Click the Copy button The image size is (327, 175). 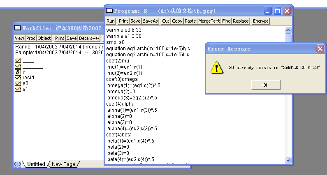(x=177, y=21)
